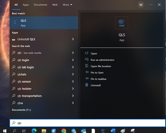Switch to the All tab
Viewport: 166px width, 133px height.
click(16, 5)
